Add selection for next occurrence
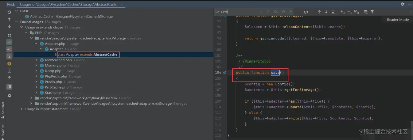This screenshot has width=413, height=140. point(343,12)
